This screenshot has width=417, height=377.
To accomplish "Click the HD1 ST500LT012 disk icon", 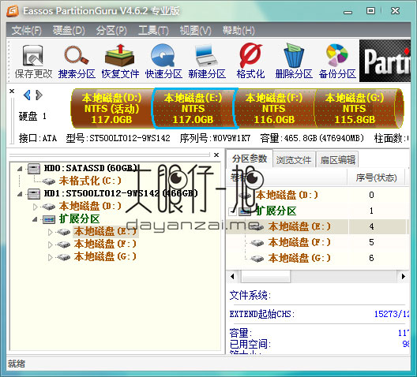I will click(34, 193).
